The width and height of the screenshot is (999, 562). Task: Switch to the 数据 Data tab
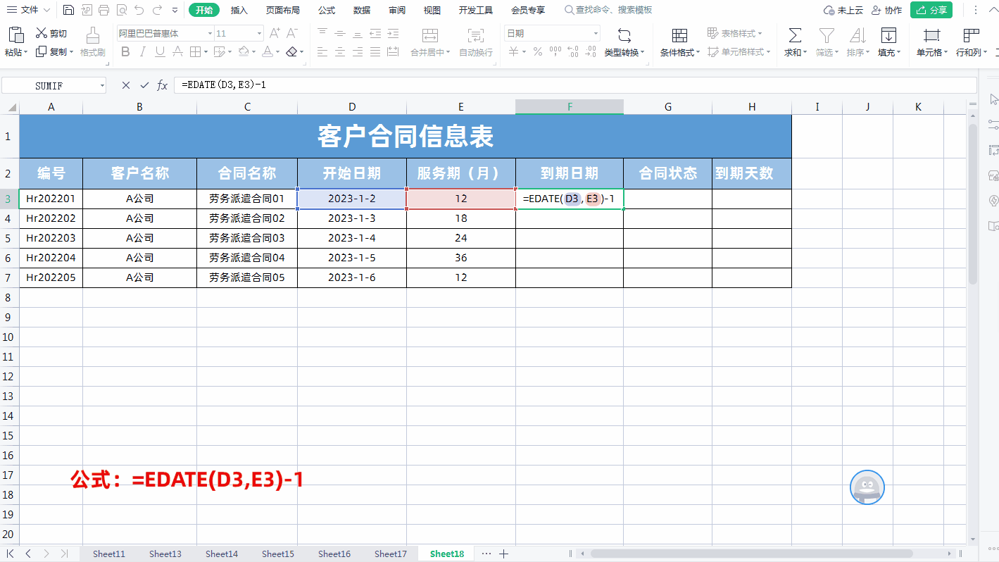(x=362, y=10)
